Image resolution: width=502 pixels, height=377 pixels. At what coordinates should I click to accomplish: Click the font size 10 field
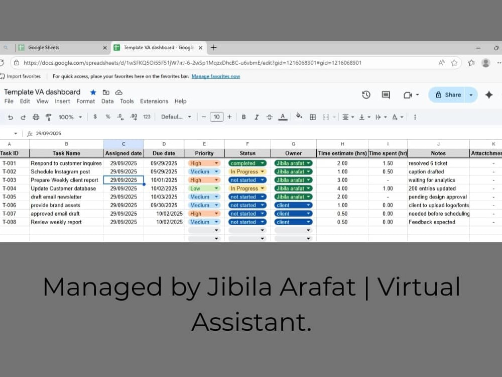click(x=216, y=117)
